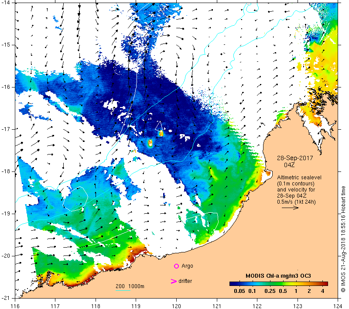
Task: Click the '0.5m/s (1kt 24h)' text
Action: coord(296,202)
